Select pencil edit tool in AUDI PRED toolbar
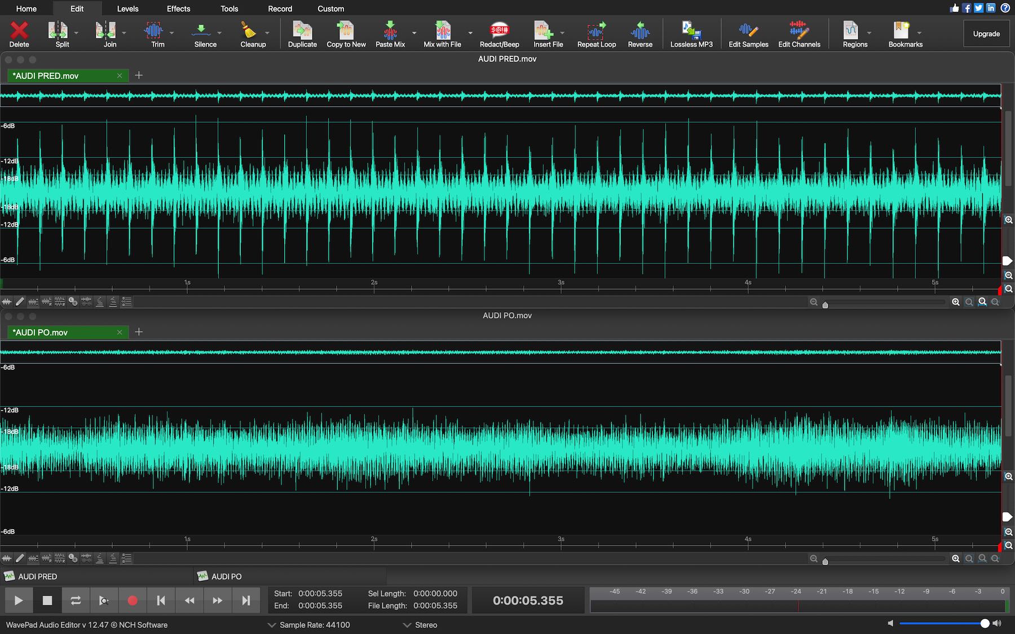This screenshot has height=634, width=1015. (20, 302)
